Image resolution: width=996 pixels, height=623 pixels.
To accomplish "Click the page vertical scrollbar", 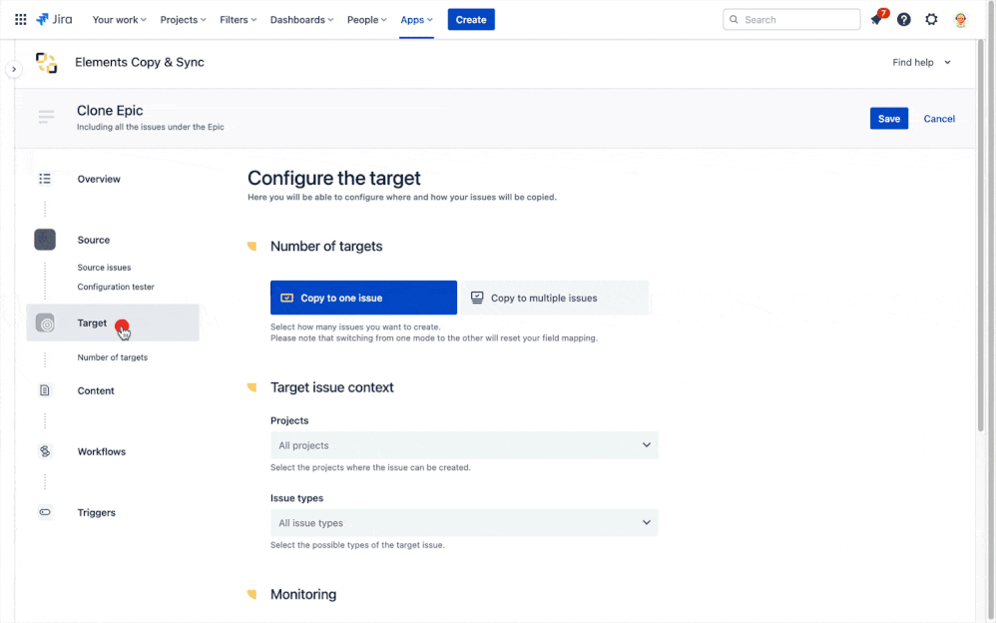I will (x=981, y=236).
